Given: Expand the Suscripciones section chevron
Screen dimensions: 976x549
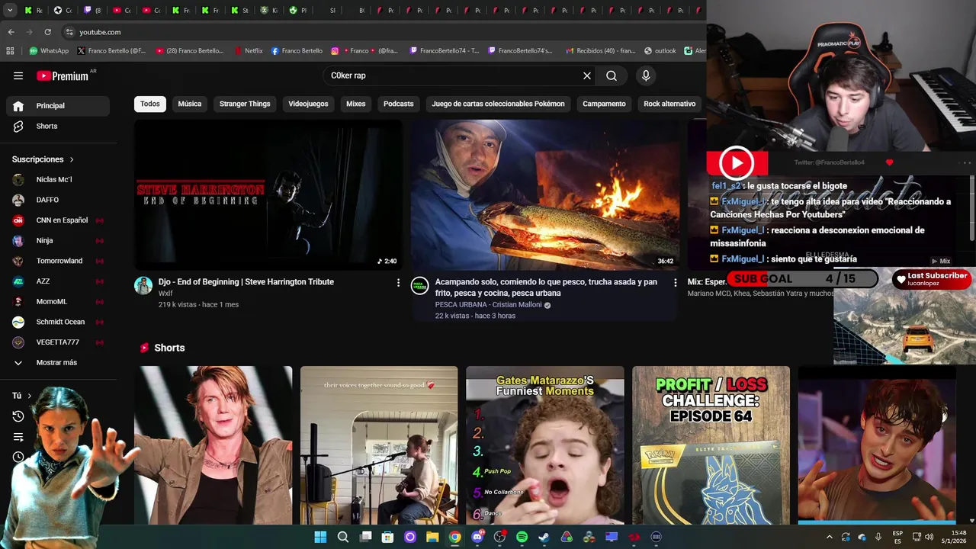Looking at the screenshot, I should 72,159.
